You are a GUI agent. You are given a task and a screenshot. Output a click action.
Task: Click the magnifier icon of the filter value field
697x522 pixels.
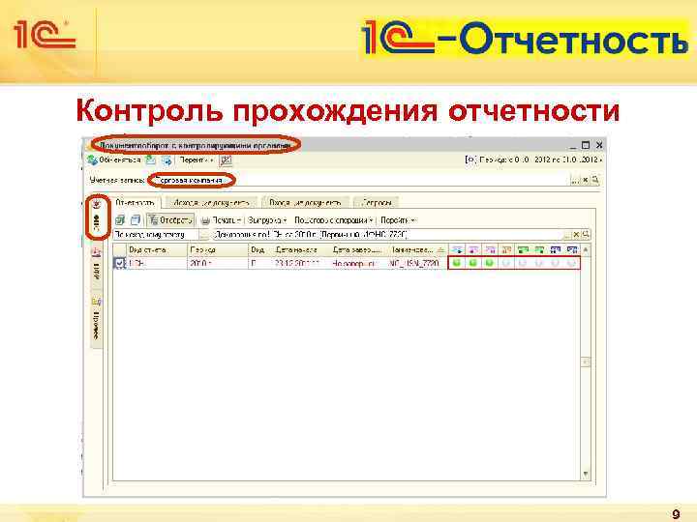[x=587, y=234]
